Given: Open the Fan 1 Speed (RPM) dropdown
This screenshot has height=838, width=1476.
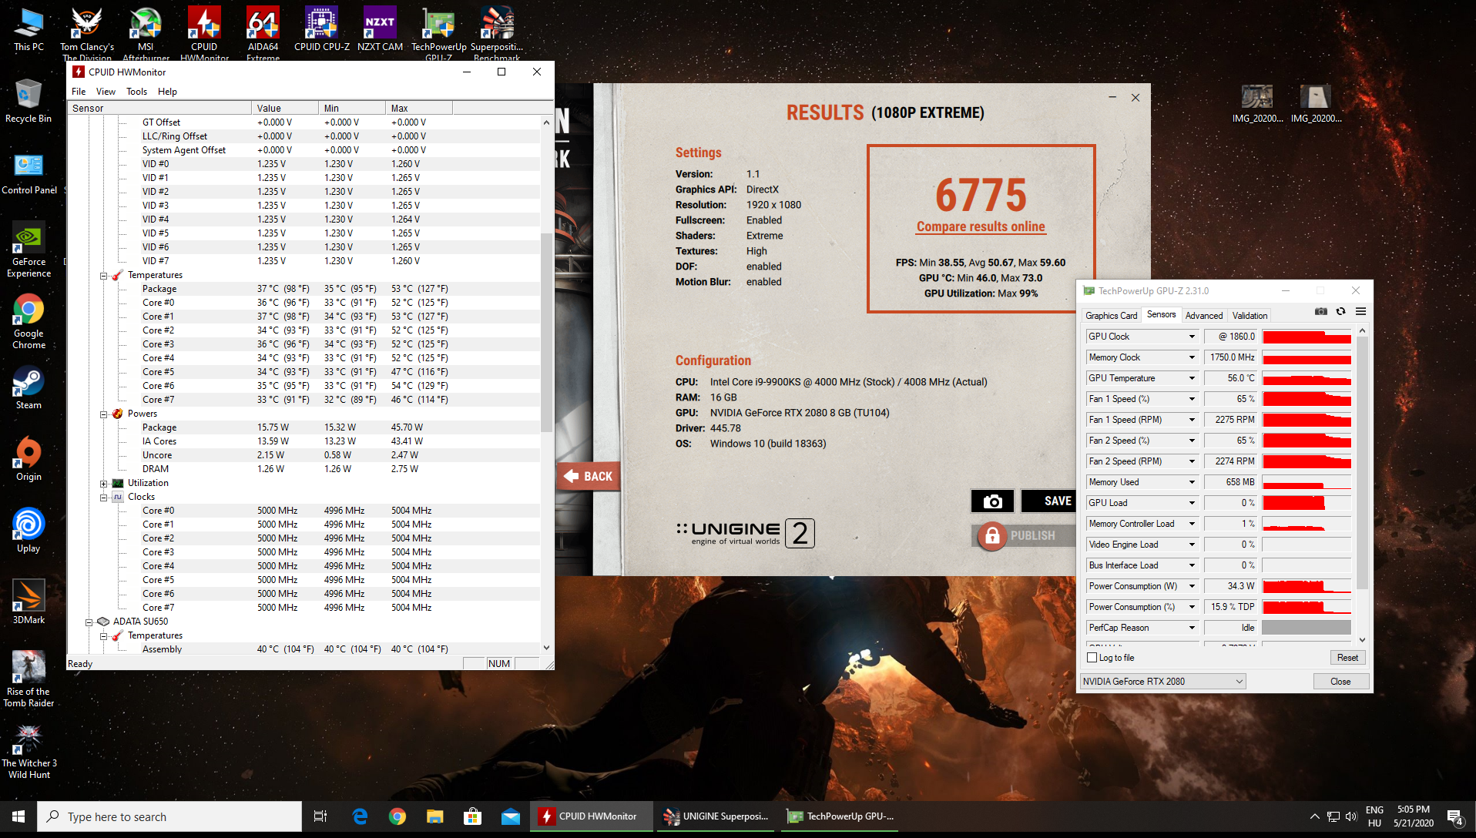Looking at the screenshot, I should point(1192,420).
